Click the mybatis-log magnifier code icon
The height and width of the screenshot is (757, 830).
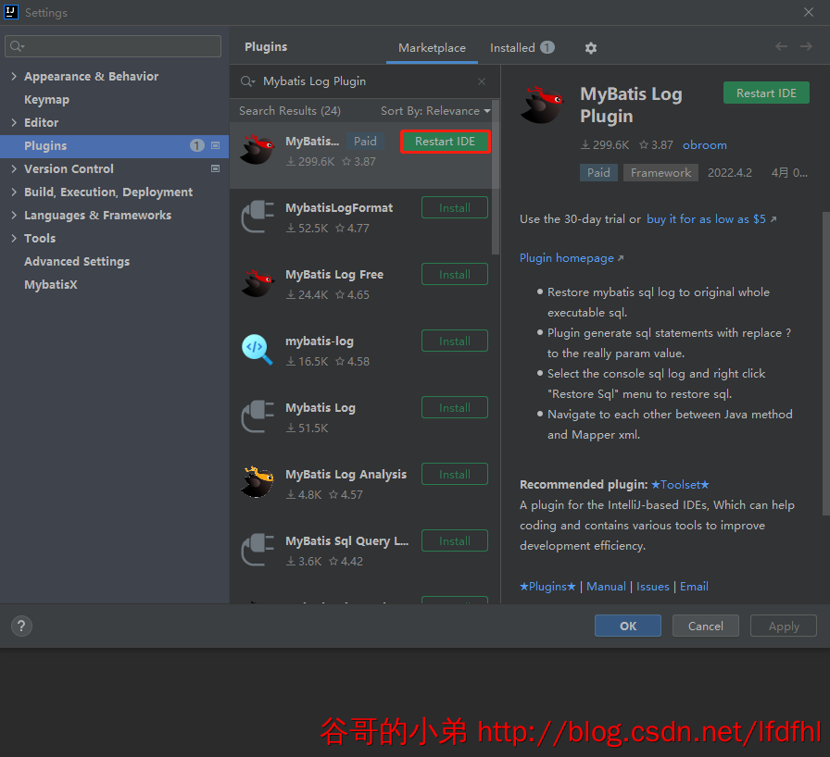click(x=258, y=350)
